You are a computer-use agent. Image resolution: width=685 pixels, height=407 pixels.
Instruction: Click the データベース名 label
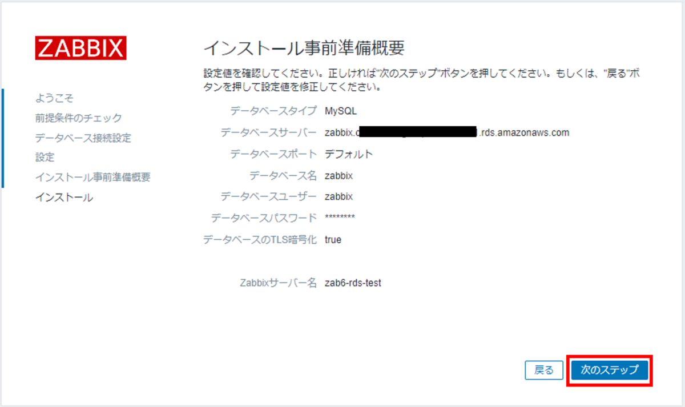click(x=283, y=176)
